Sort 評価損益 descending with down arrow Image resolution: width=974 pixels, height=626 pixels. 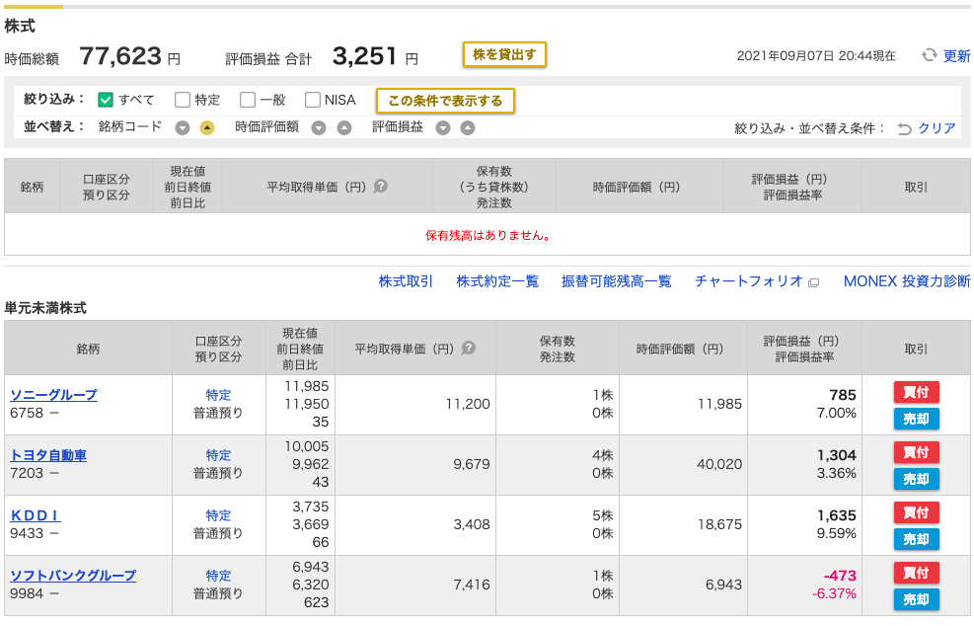[443, 128]
